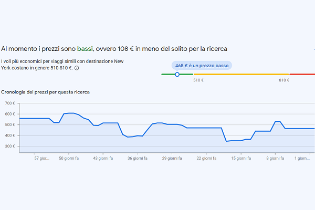Click the price indicator circle on the range bar
Viewport: 315px width, 210px height.
(x=177, y=75)
